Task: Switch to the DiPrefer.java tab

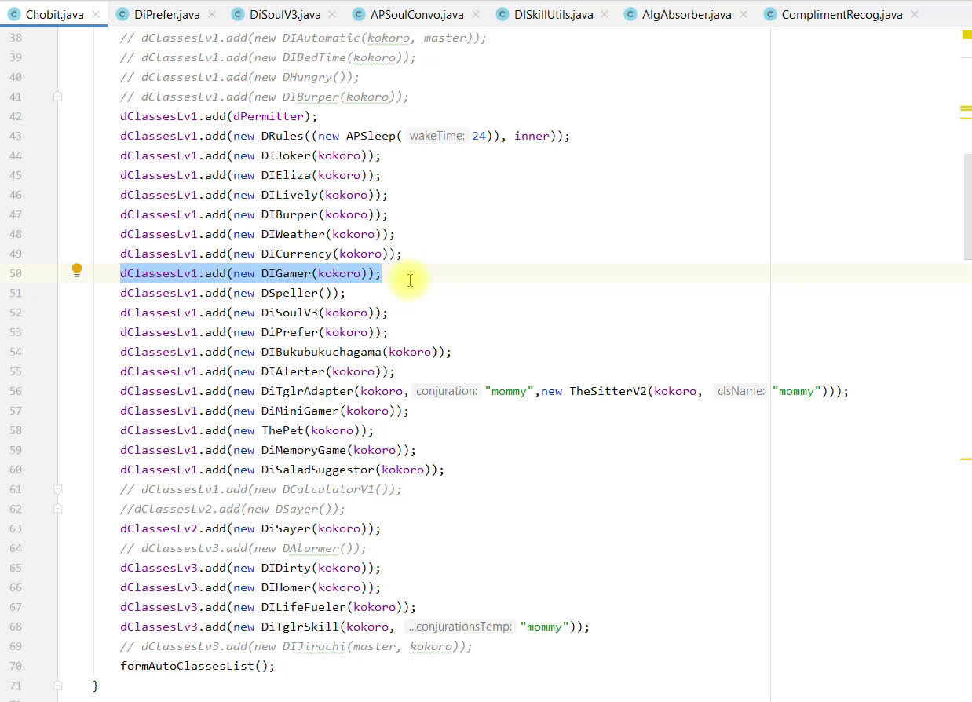Action: (x=166, y=15)
